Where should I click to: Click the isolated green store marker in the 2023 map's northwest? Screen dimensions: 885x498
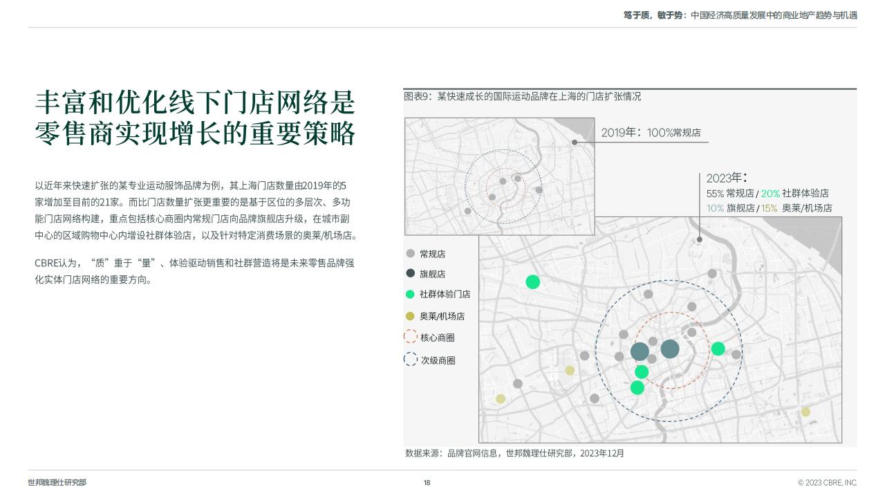tap(532, 282)
